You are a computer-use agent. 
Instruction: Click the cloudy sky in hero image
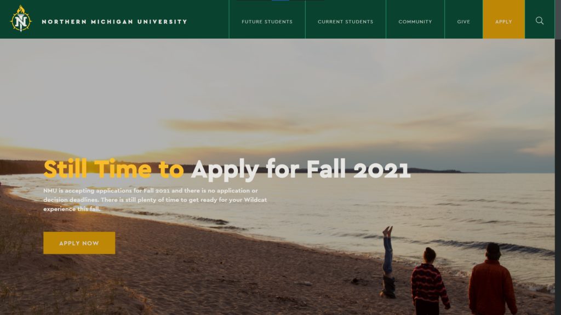pyautogui.click(x=277, y=89)
